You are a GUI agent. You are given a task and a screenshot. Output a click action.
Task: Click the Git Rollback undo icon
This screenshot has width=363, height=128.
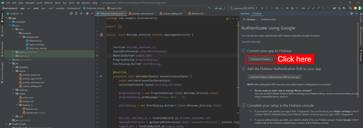point(328,8)
